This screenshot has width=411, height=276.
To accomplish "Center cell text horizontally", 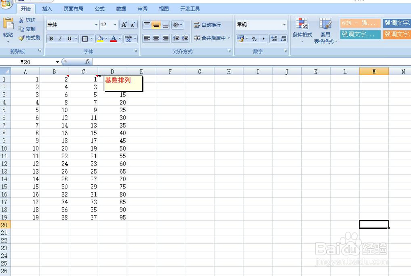I will pos(156,38).
